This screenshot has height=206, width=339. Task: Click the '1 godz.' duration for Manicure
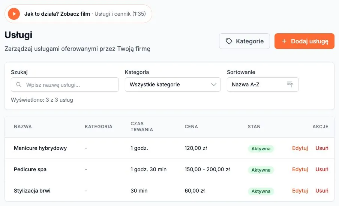(x=139, y=148)
